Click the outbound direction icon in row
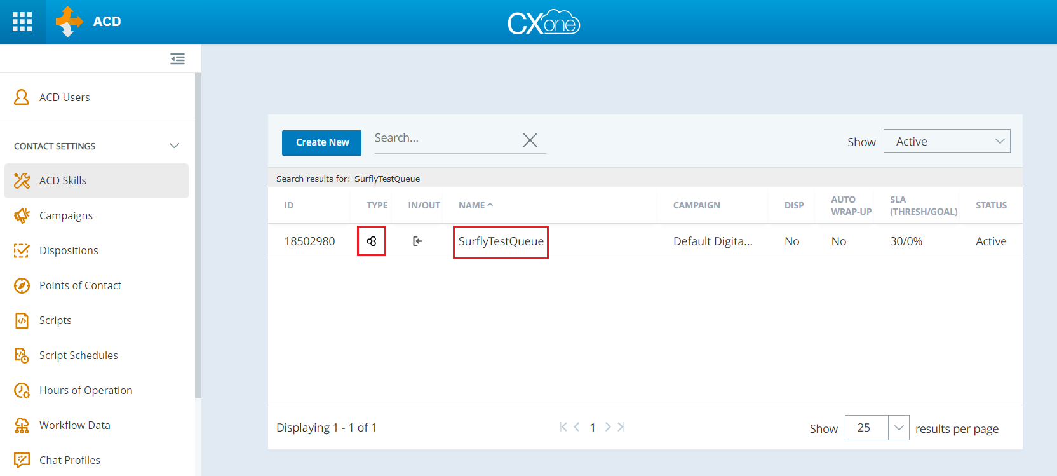 click(x=417, y=241)
